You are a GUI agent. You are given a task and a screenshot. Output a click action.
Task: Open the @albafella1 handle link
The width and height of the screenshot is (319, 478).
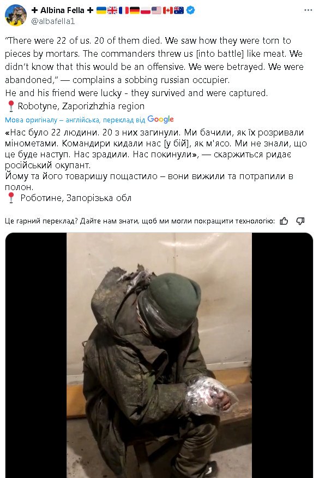click(x=53, y=21)
